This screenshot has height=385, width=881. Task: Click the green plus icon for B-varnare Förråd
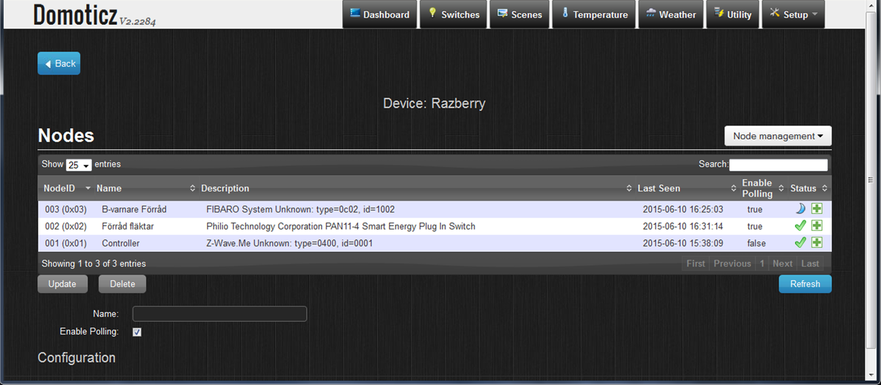pos(817,209)
